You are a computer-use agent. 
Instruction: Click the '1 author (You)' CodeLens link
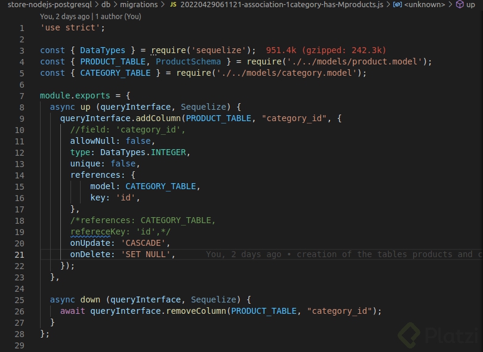(x=118, y=17)
